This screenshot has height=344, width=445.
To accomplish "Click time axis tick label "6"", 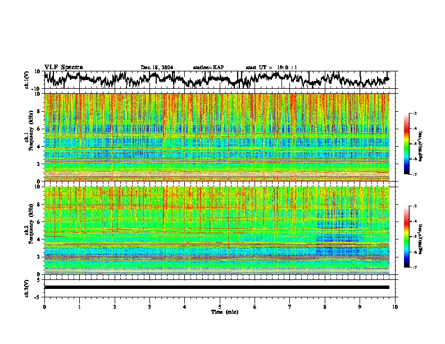I will tap(255, 307).
